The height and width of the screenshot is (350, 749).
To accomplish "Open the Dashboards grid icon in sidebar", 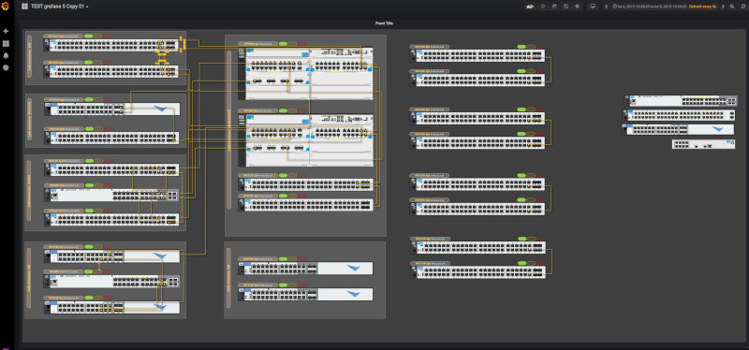I will click(x=6, y=43).
